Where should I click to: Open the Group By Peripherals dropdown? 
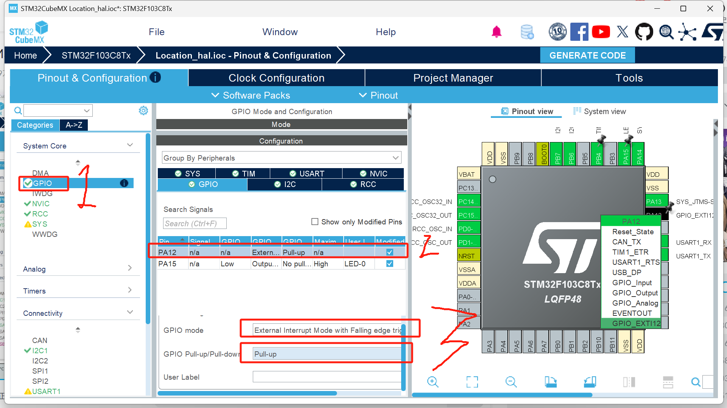click(282, 158)
